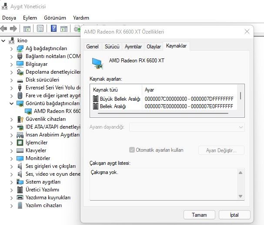Image resolution: width=264 pixels, height=225 pixels.
Task: Click the Back arrow toolbar icon
Action: [x=4, y=28]
